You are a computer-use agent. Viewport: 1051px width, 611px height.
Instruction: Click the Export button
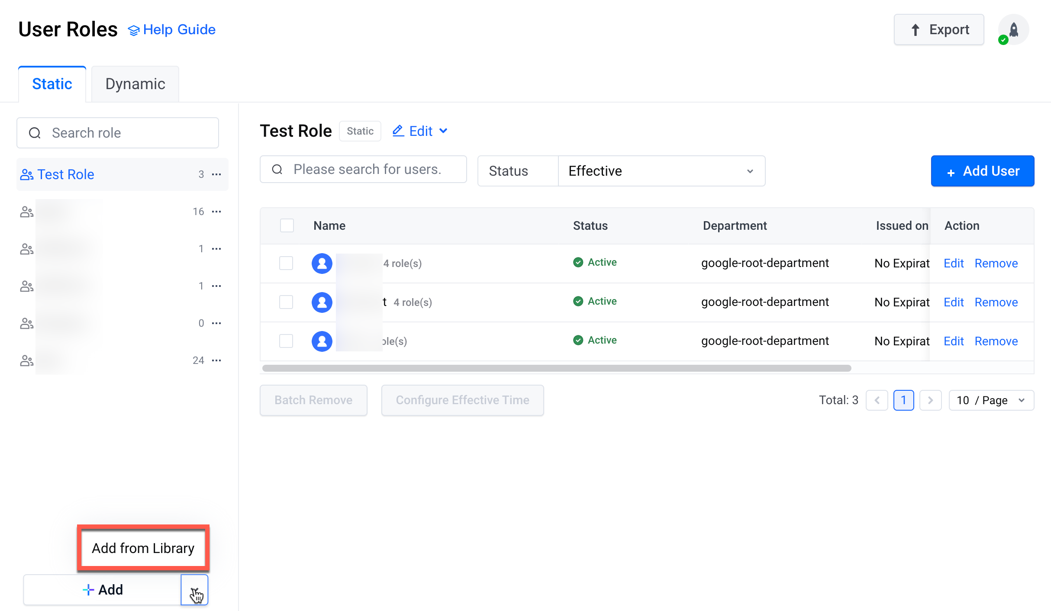pyautogui.click(x=939, y=29)
